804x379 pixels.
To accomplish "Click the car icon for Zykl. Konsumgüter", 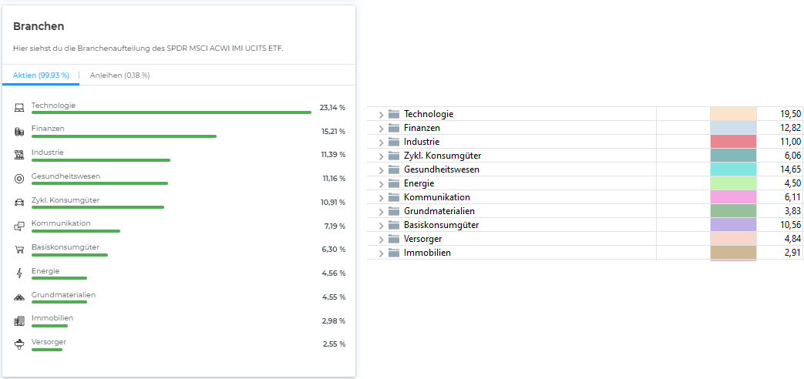I will click(x=19, y=203).
